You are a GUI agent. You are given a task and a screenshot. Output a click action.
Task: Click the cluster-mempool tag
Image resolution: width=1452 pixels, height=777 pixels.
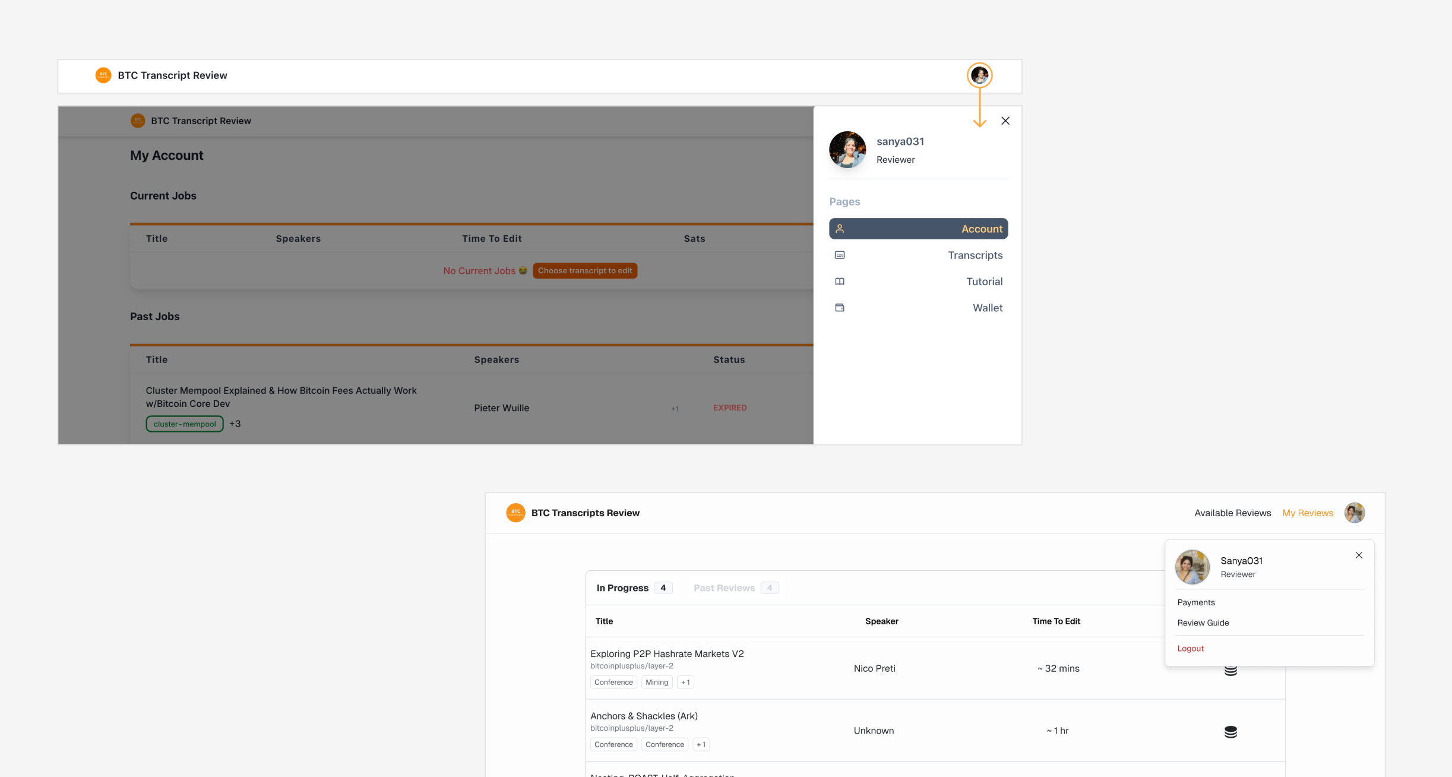[185, 424]
